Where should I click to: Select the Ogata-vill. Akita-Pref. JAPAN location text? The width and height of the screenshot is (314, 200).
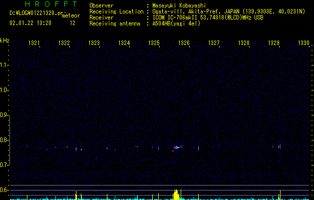point(229,11)
